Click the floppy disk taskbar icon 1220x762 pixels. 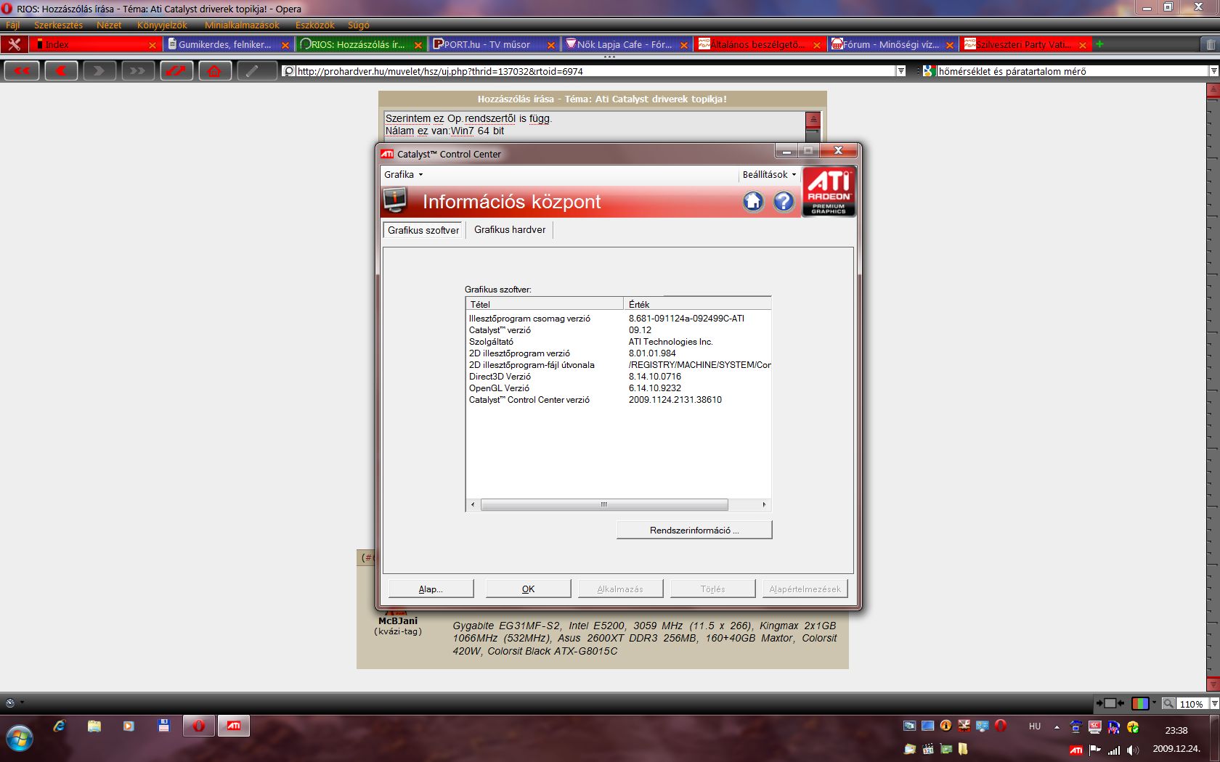pyautogui.click(x=163, y=725)
